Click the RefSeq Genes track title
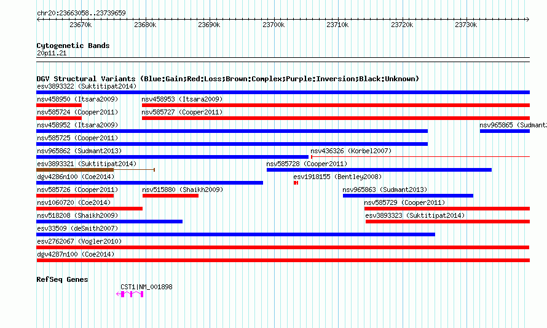The height and width of the screenshot is (328, 547). click(62, 279)
